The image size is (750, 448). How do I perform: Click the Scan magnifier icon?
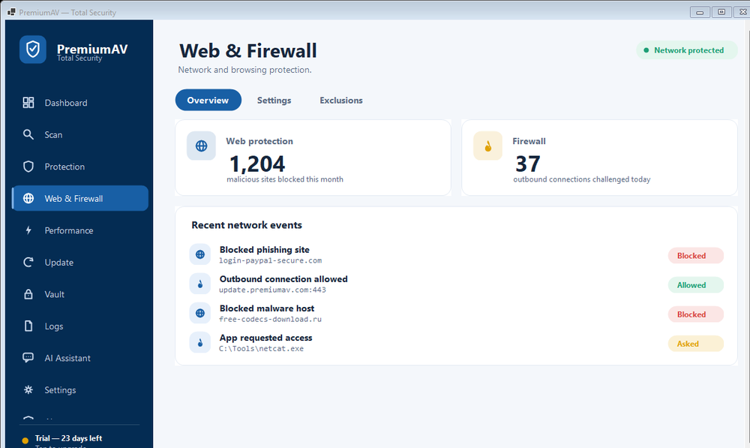pos(28,134)
